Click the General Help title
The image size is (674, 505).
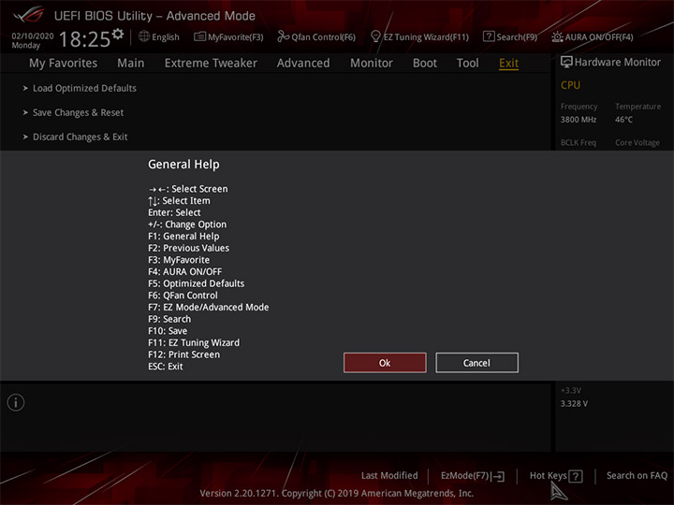[x=183, y=165]
